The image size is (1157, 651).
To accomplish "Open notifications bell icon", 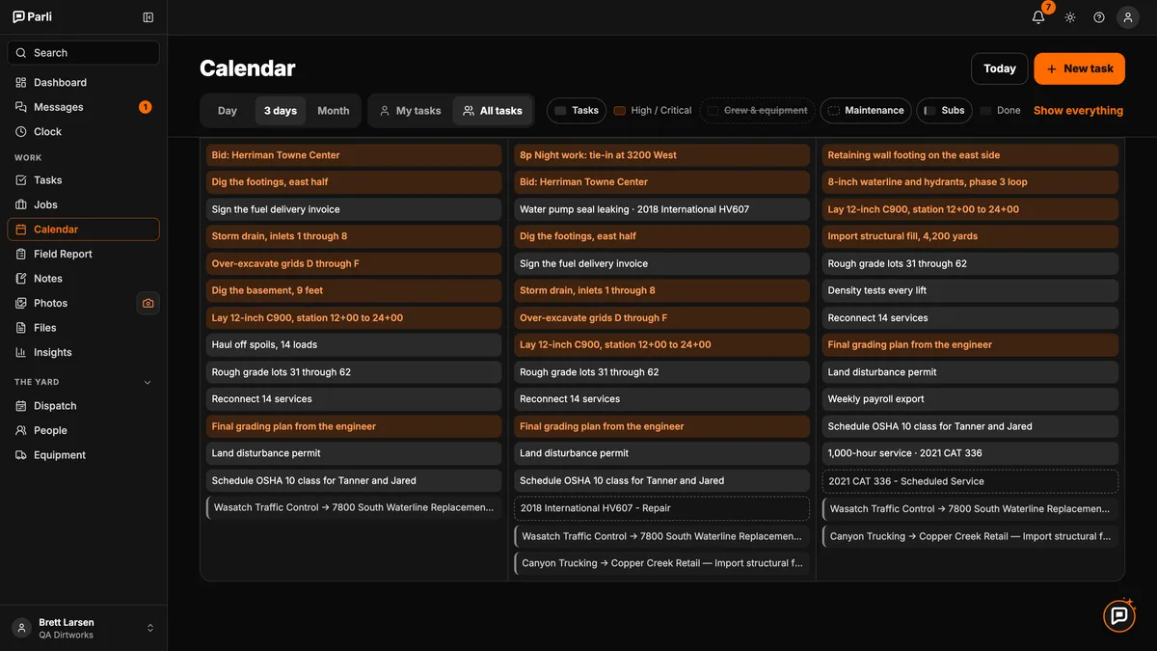I will point(1038,17).
